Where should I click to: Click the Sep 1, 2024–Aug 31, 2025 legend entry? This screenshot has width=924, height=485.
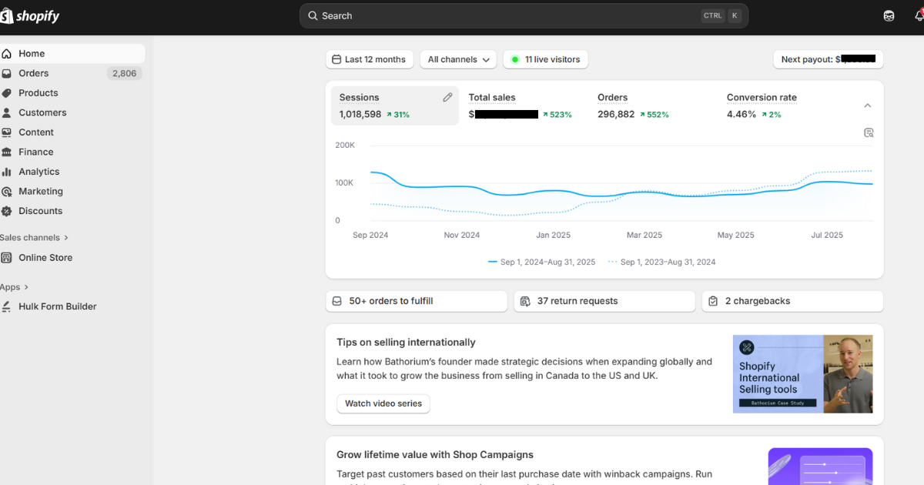[542, 262]
